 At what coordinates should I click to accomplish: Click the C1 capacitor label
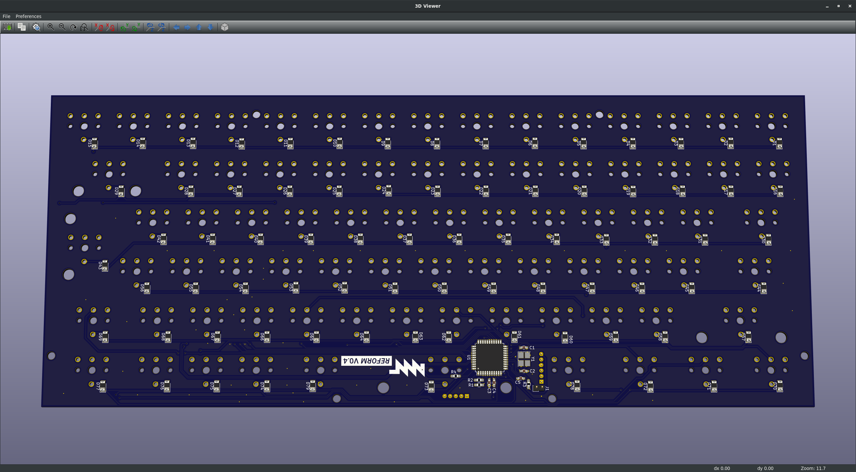click(x=532, y=348)
